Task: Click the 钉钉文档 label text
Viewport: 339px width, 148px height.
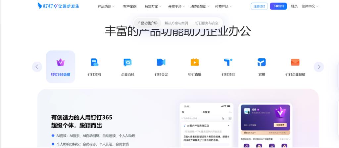Action: 94,74
